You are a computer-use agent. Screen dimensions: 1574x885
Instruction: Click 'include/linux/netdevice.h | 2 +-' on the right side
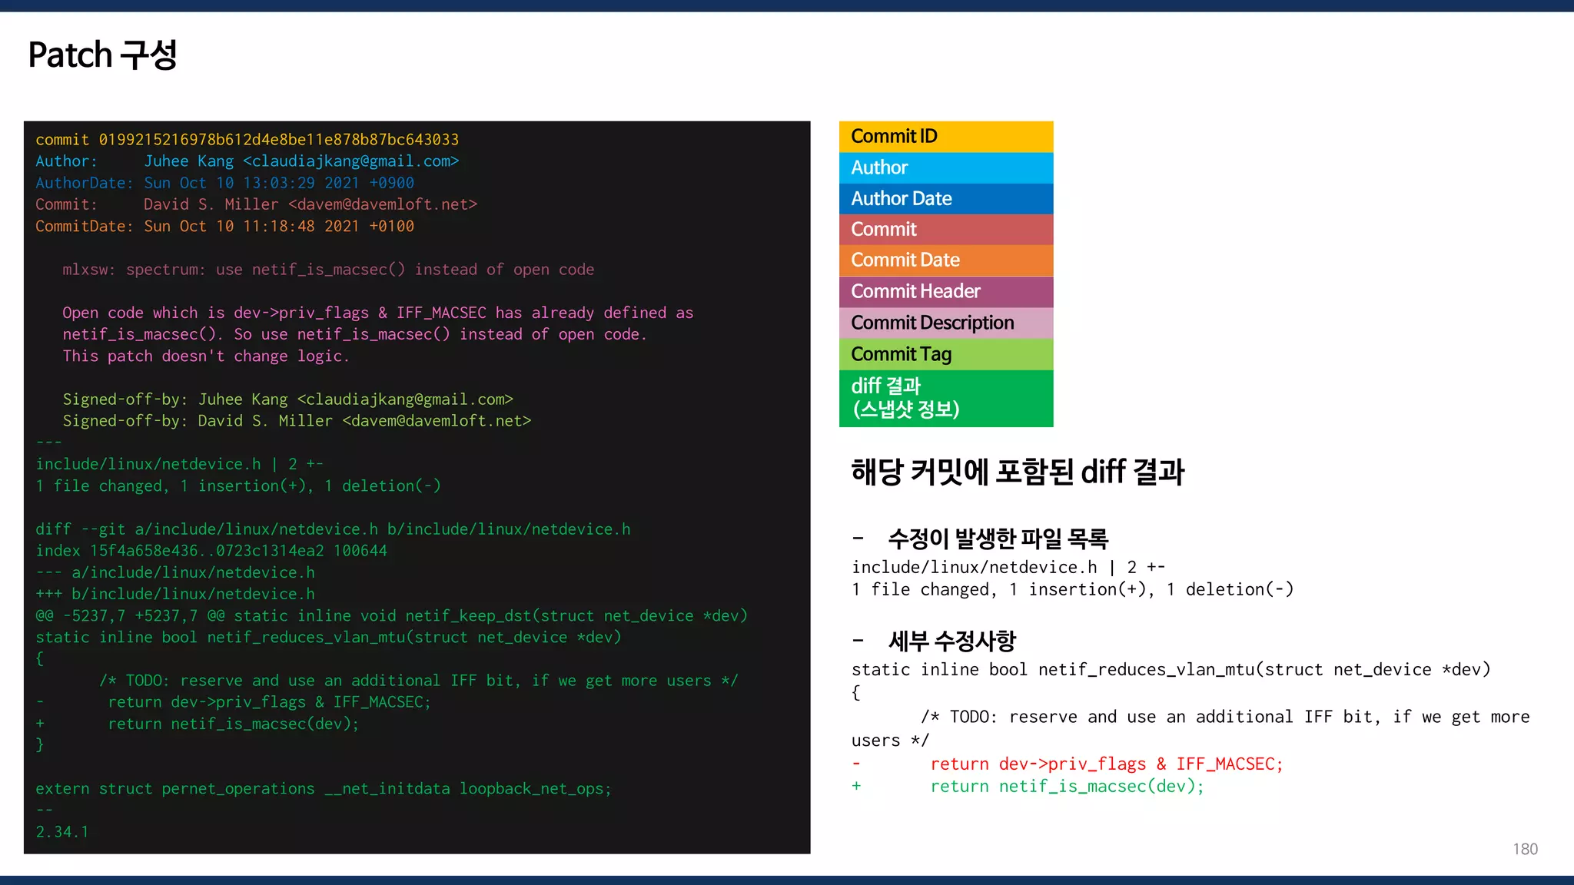point(1008,568)
